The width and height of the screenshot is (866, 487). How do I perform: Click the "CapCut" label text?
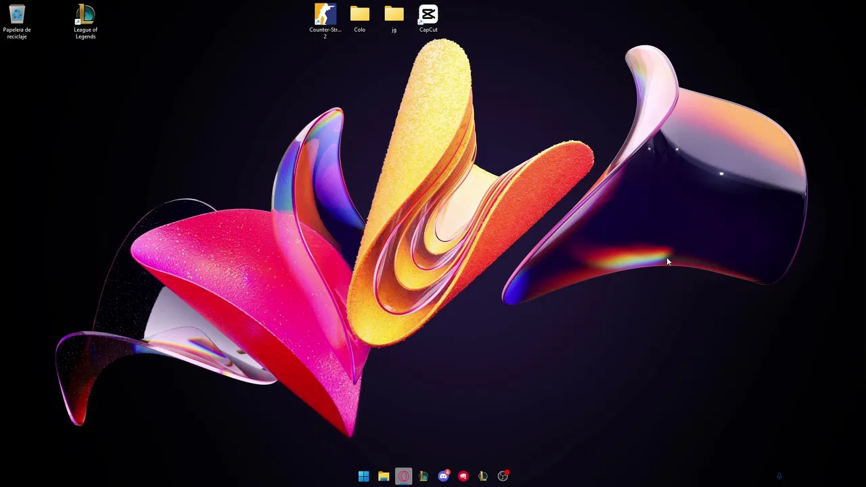click(x=428, y=30)
